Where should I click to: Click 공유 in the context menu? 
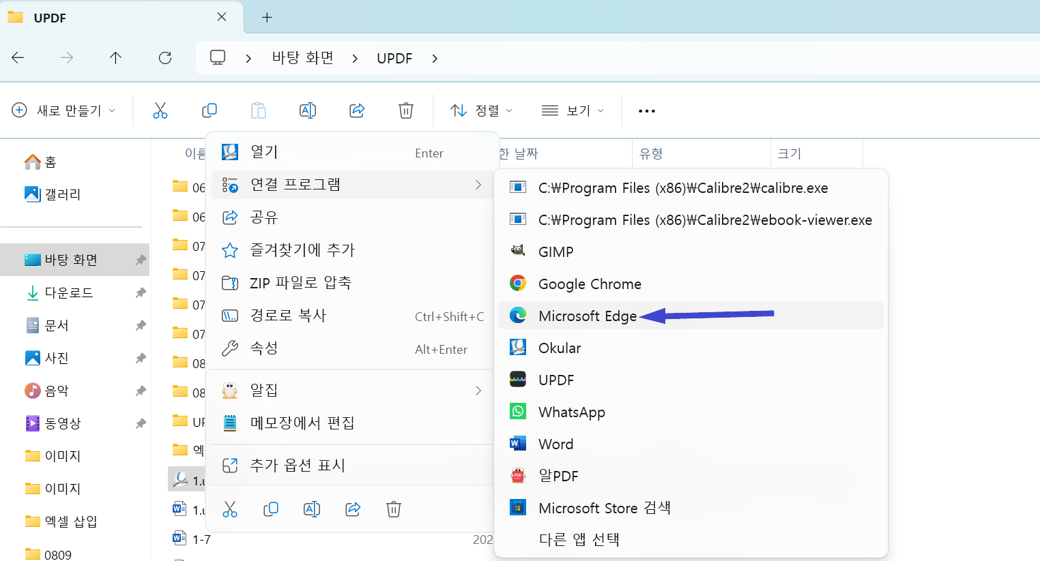click(x=352, y=217)
